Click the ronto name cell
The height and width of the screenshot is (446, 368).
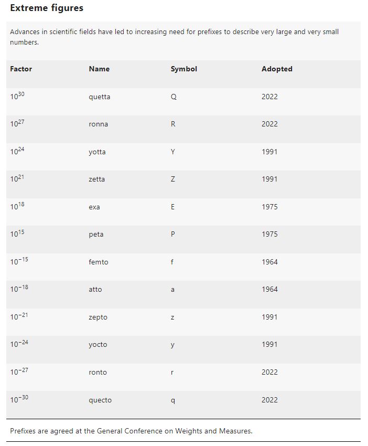click(98, 372)
